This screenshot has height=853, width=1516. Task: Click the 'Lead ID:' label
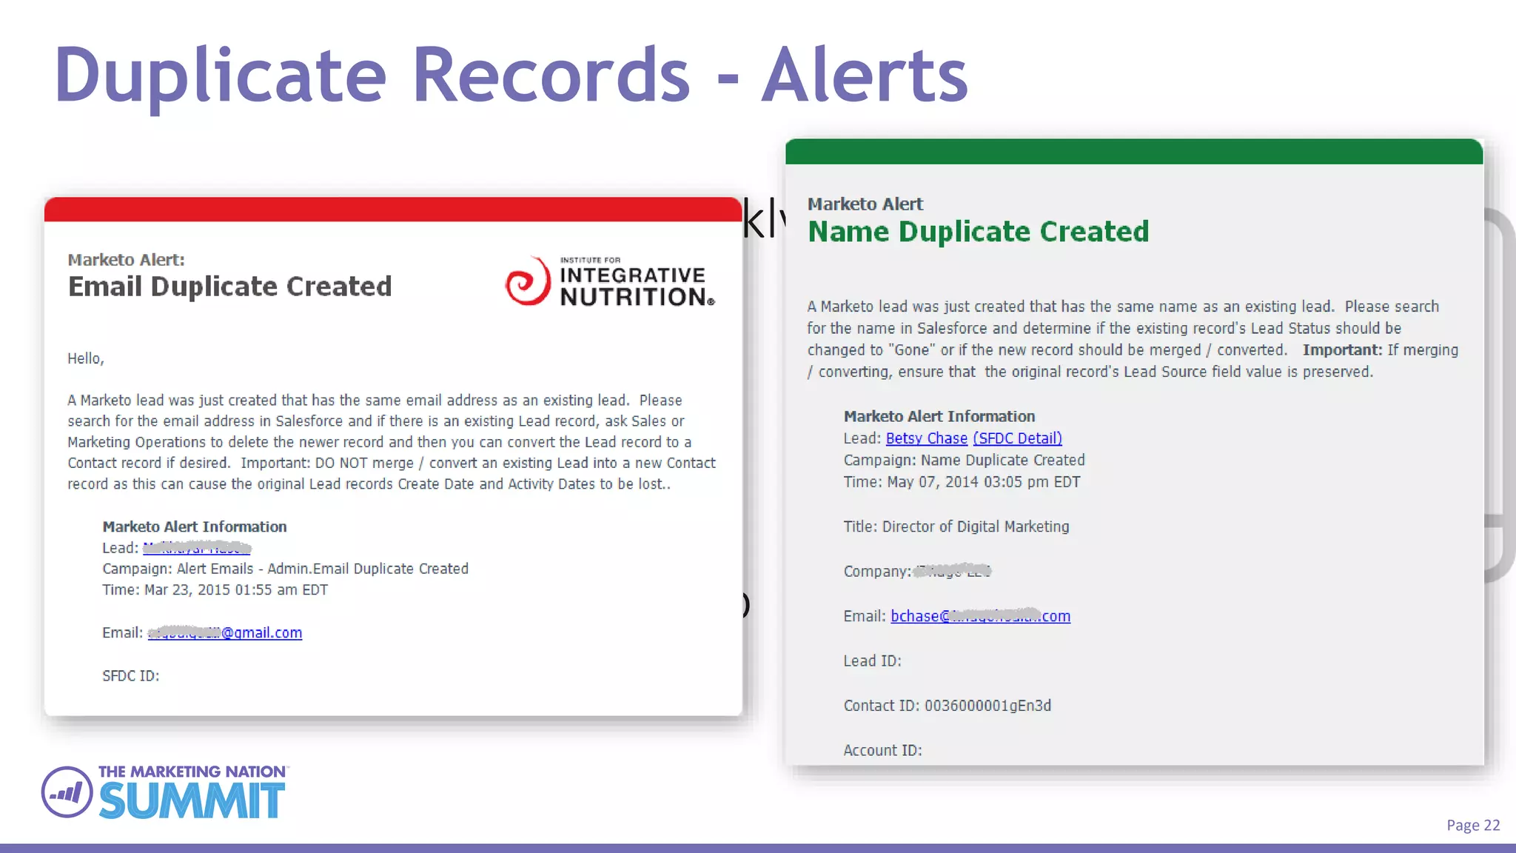pyautogui.click(x=872, y=661)
